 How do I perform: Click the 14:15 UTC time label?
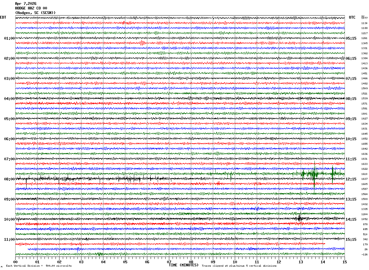pos(351,219)
